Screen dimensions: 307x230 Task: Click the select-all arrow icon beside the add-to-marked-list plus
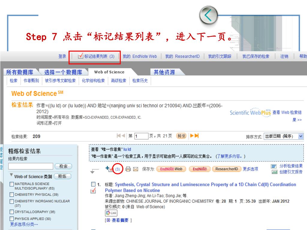click(94, 171)
